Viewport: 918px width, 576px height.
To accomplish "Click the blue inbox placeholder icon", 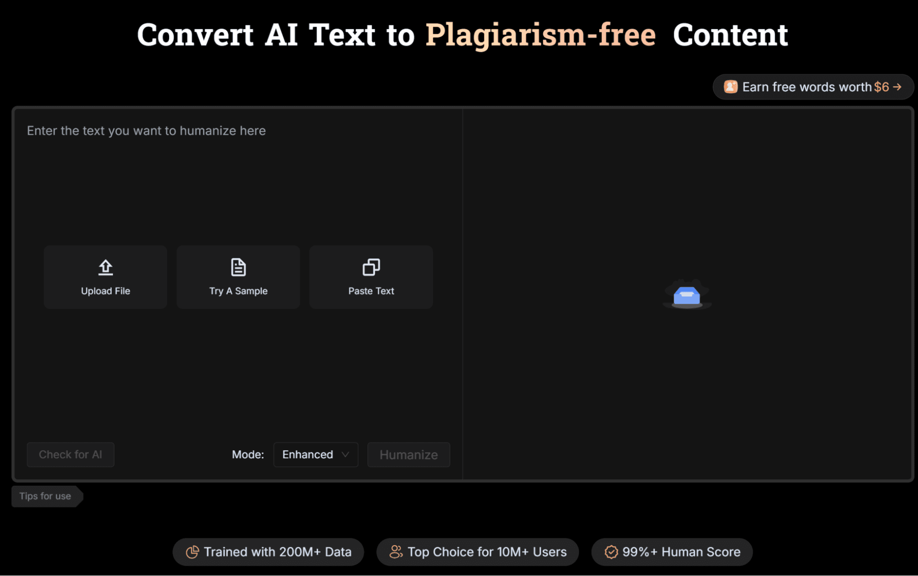I will pyautogui.click(x=687, y=295).
